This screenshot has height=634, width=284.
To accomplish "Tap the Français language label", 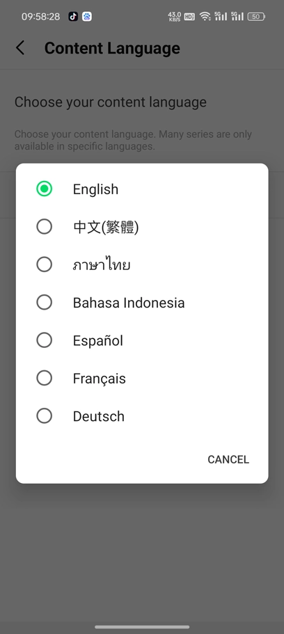I will pos(99,379).
